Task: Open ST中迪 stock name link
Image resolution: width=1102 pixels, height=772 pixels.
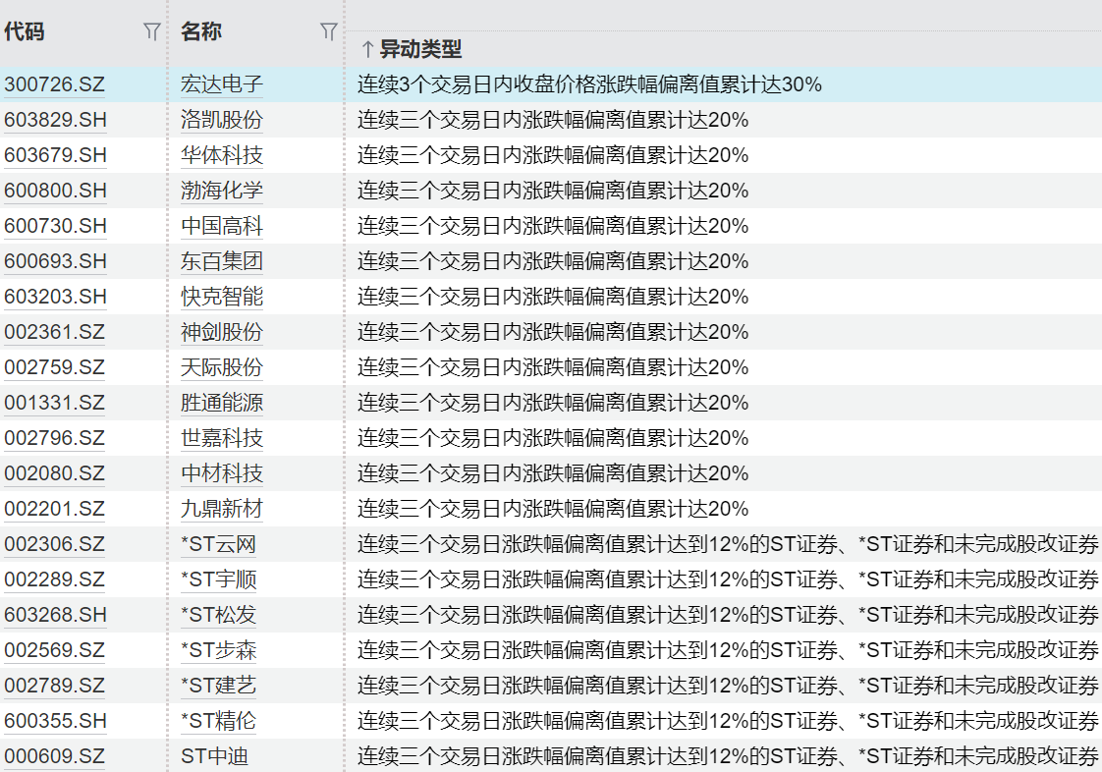Action: tap(218, 757)
